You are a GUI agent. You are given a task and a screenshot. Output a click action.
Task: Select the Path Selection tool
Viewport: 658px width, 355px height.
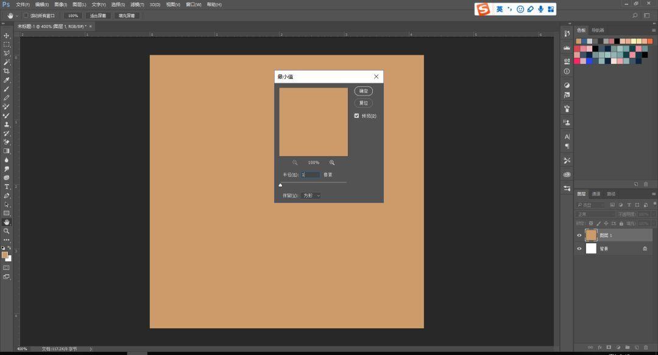tap(6, 205)
